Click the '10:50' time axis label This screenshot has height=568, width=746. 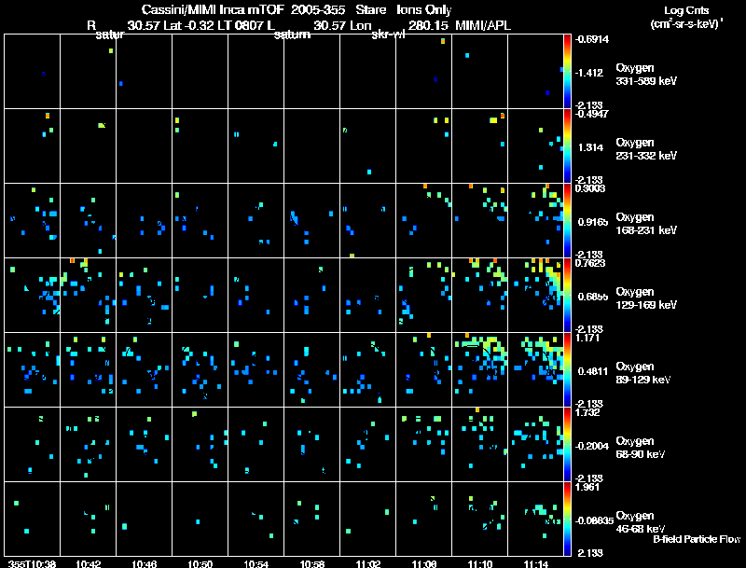200,563
